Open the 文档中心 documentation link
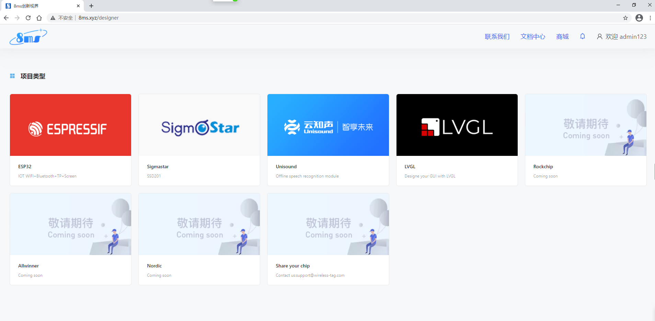This screenshot has height=321, width=655. click(x=533, y=37)
